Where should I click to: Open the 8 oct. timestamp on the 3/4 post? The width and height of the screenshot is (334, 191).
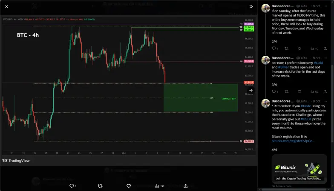click(x=317, y=58)
